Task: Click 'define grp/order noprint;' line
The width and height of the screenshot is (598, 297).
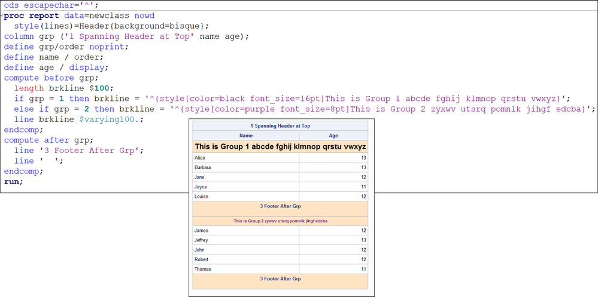Action: (66, 47)
